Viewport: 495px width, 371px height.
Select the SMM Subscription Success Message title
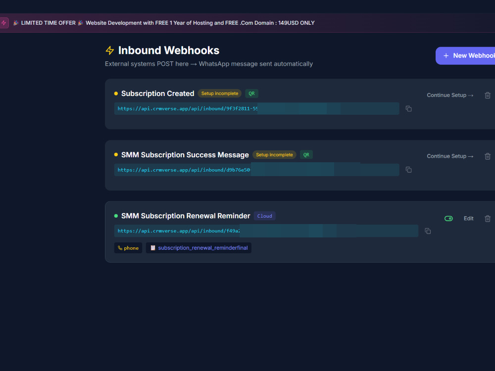pos(185,155)
